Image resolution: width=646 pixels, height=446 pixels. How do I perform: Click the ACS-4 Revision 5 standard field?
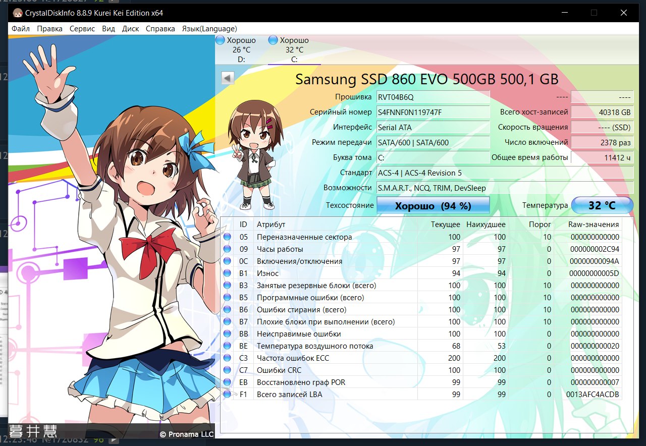click(505, 173)
